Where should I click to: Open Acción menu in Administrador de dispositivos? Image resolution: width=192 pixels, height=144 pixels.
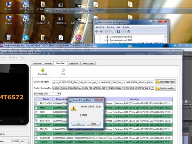110,27
